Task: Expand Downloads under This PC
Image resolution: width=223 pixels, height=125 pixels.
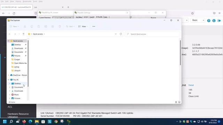Action: pyautogui.click(x=10, y=91)
